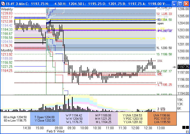Image resolution: width=190 pixels, height=134 pixels.
Task: Click the M P 1189.08 monthly pivot panel
Action: tap(103, 119)
